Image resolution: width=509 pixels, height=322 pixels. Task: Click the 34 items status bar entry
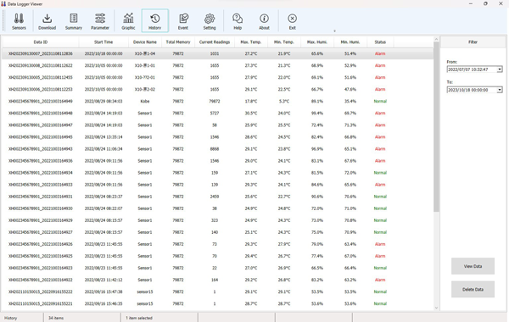click(56, 318)
